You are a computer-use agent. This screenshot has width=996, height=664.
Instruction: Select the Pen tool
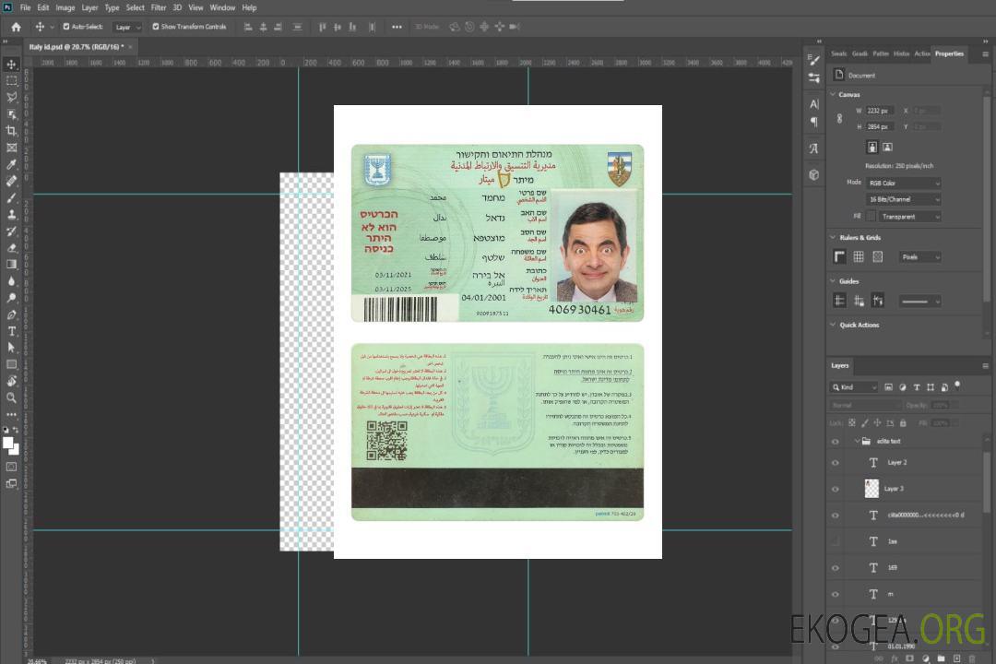[x=11, y=314]
